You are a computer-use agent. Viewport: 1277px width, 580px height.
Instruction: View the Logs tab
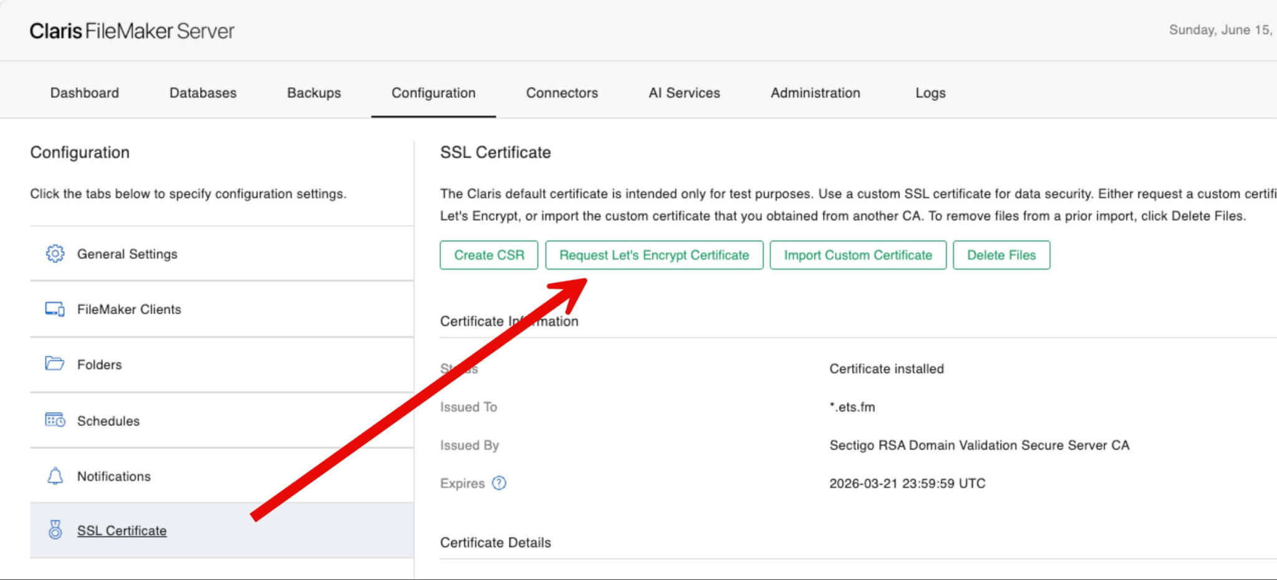pos(930,92)
